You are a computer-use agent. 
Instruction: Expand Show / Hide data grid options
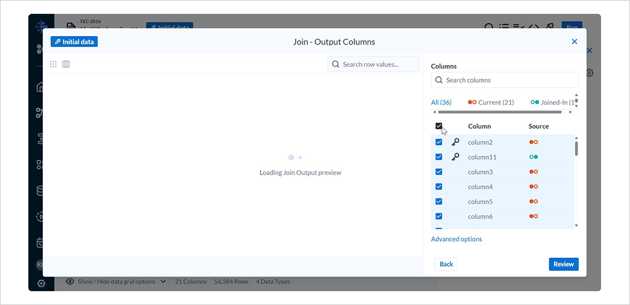(116, 282)
